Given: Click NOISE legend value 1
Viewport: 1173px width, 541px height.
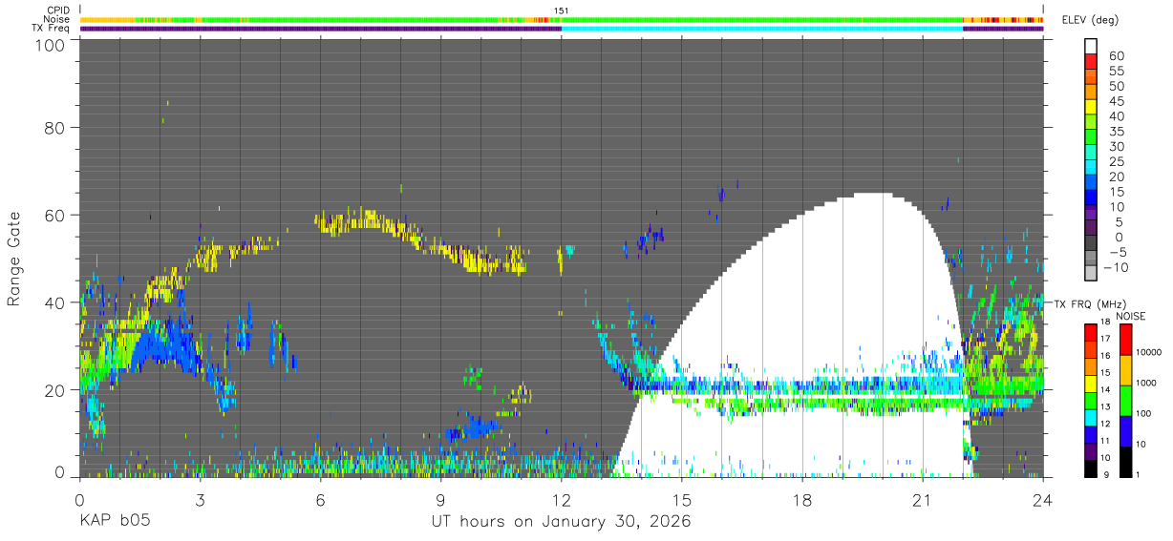Looking at the screenshot, I should (1141, 474).
